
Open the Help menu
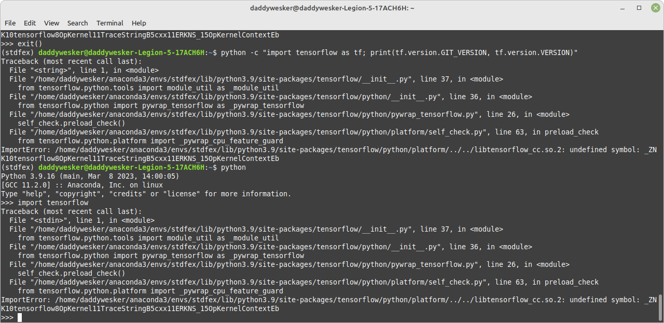tap(139, 23)
